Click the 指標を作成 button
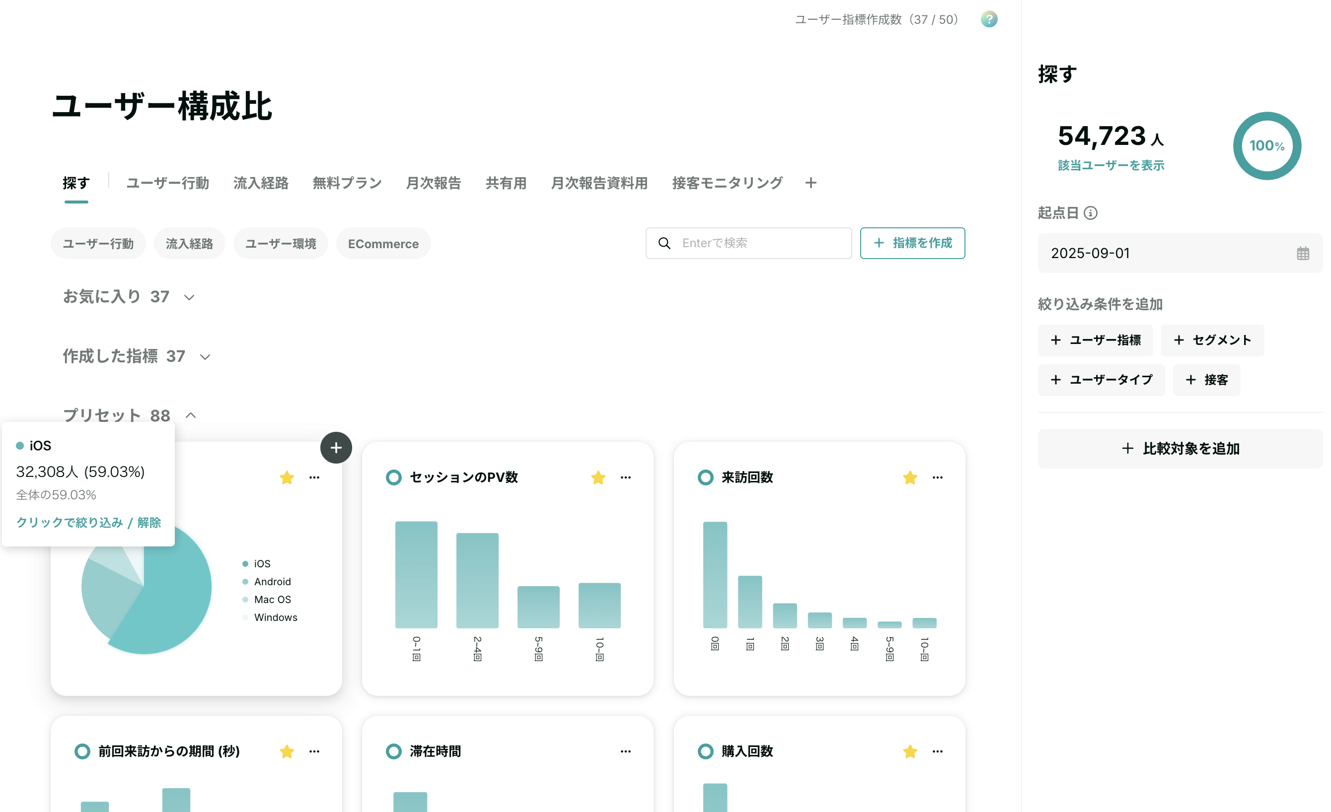The height and width of the screenshot is (812, 1331). coord(912,244)
